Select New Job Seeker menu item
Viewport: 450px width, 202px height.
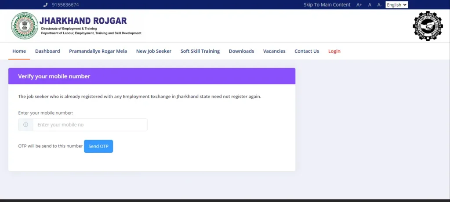point(154,51)
